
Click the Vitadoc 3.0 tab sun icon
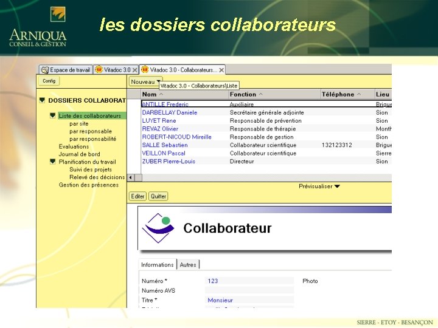[x=99, y=70]
